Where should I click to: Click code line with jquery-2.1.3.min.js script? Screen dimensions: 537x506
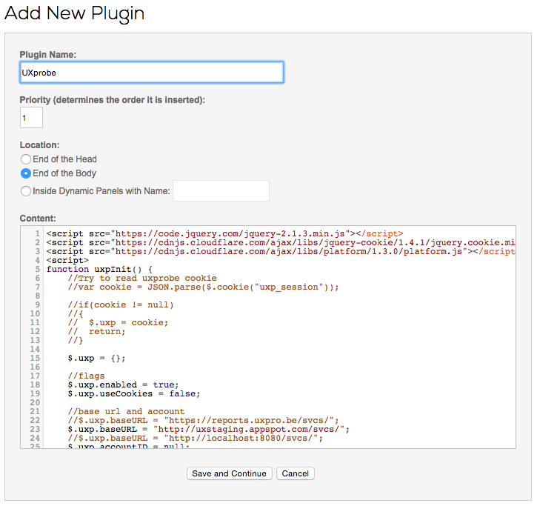[x=224, y=233]
